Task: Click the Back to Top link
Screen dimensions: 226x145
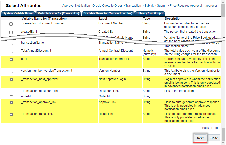Action: 210,128
